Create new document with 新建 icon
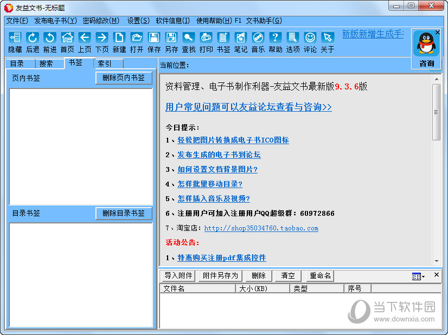Screen dimensions: 448x335 pyautogui.click(x=119, y=42)
